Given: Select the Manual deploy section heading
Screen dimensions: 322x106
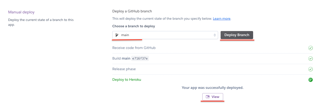Looking at the screenshot, I should (x=21, y=12).
